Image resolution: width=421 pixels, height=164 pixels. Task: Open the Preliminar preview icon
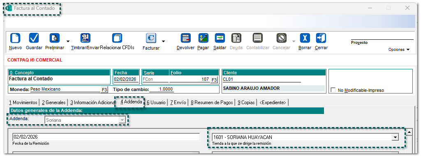(x=55, y=38)
